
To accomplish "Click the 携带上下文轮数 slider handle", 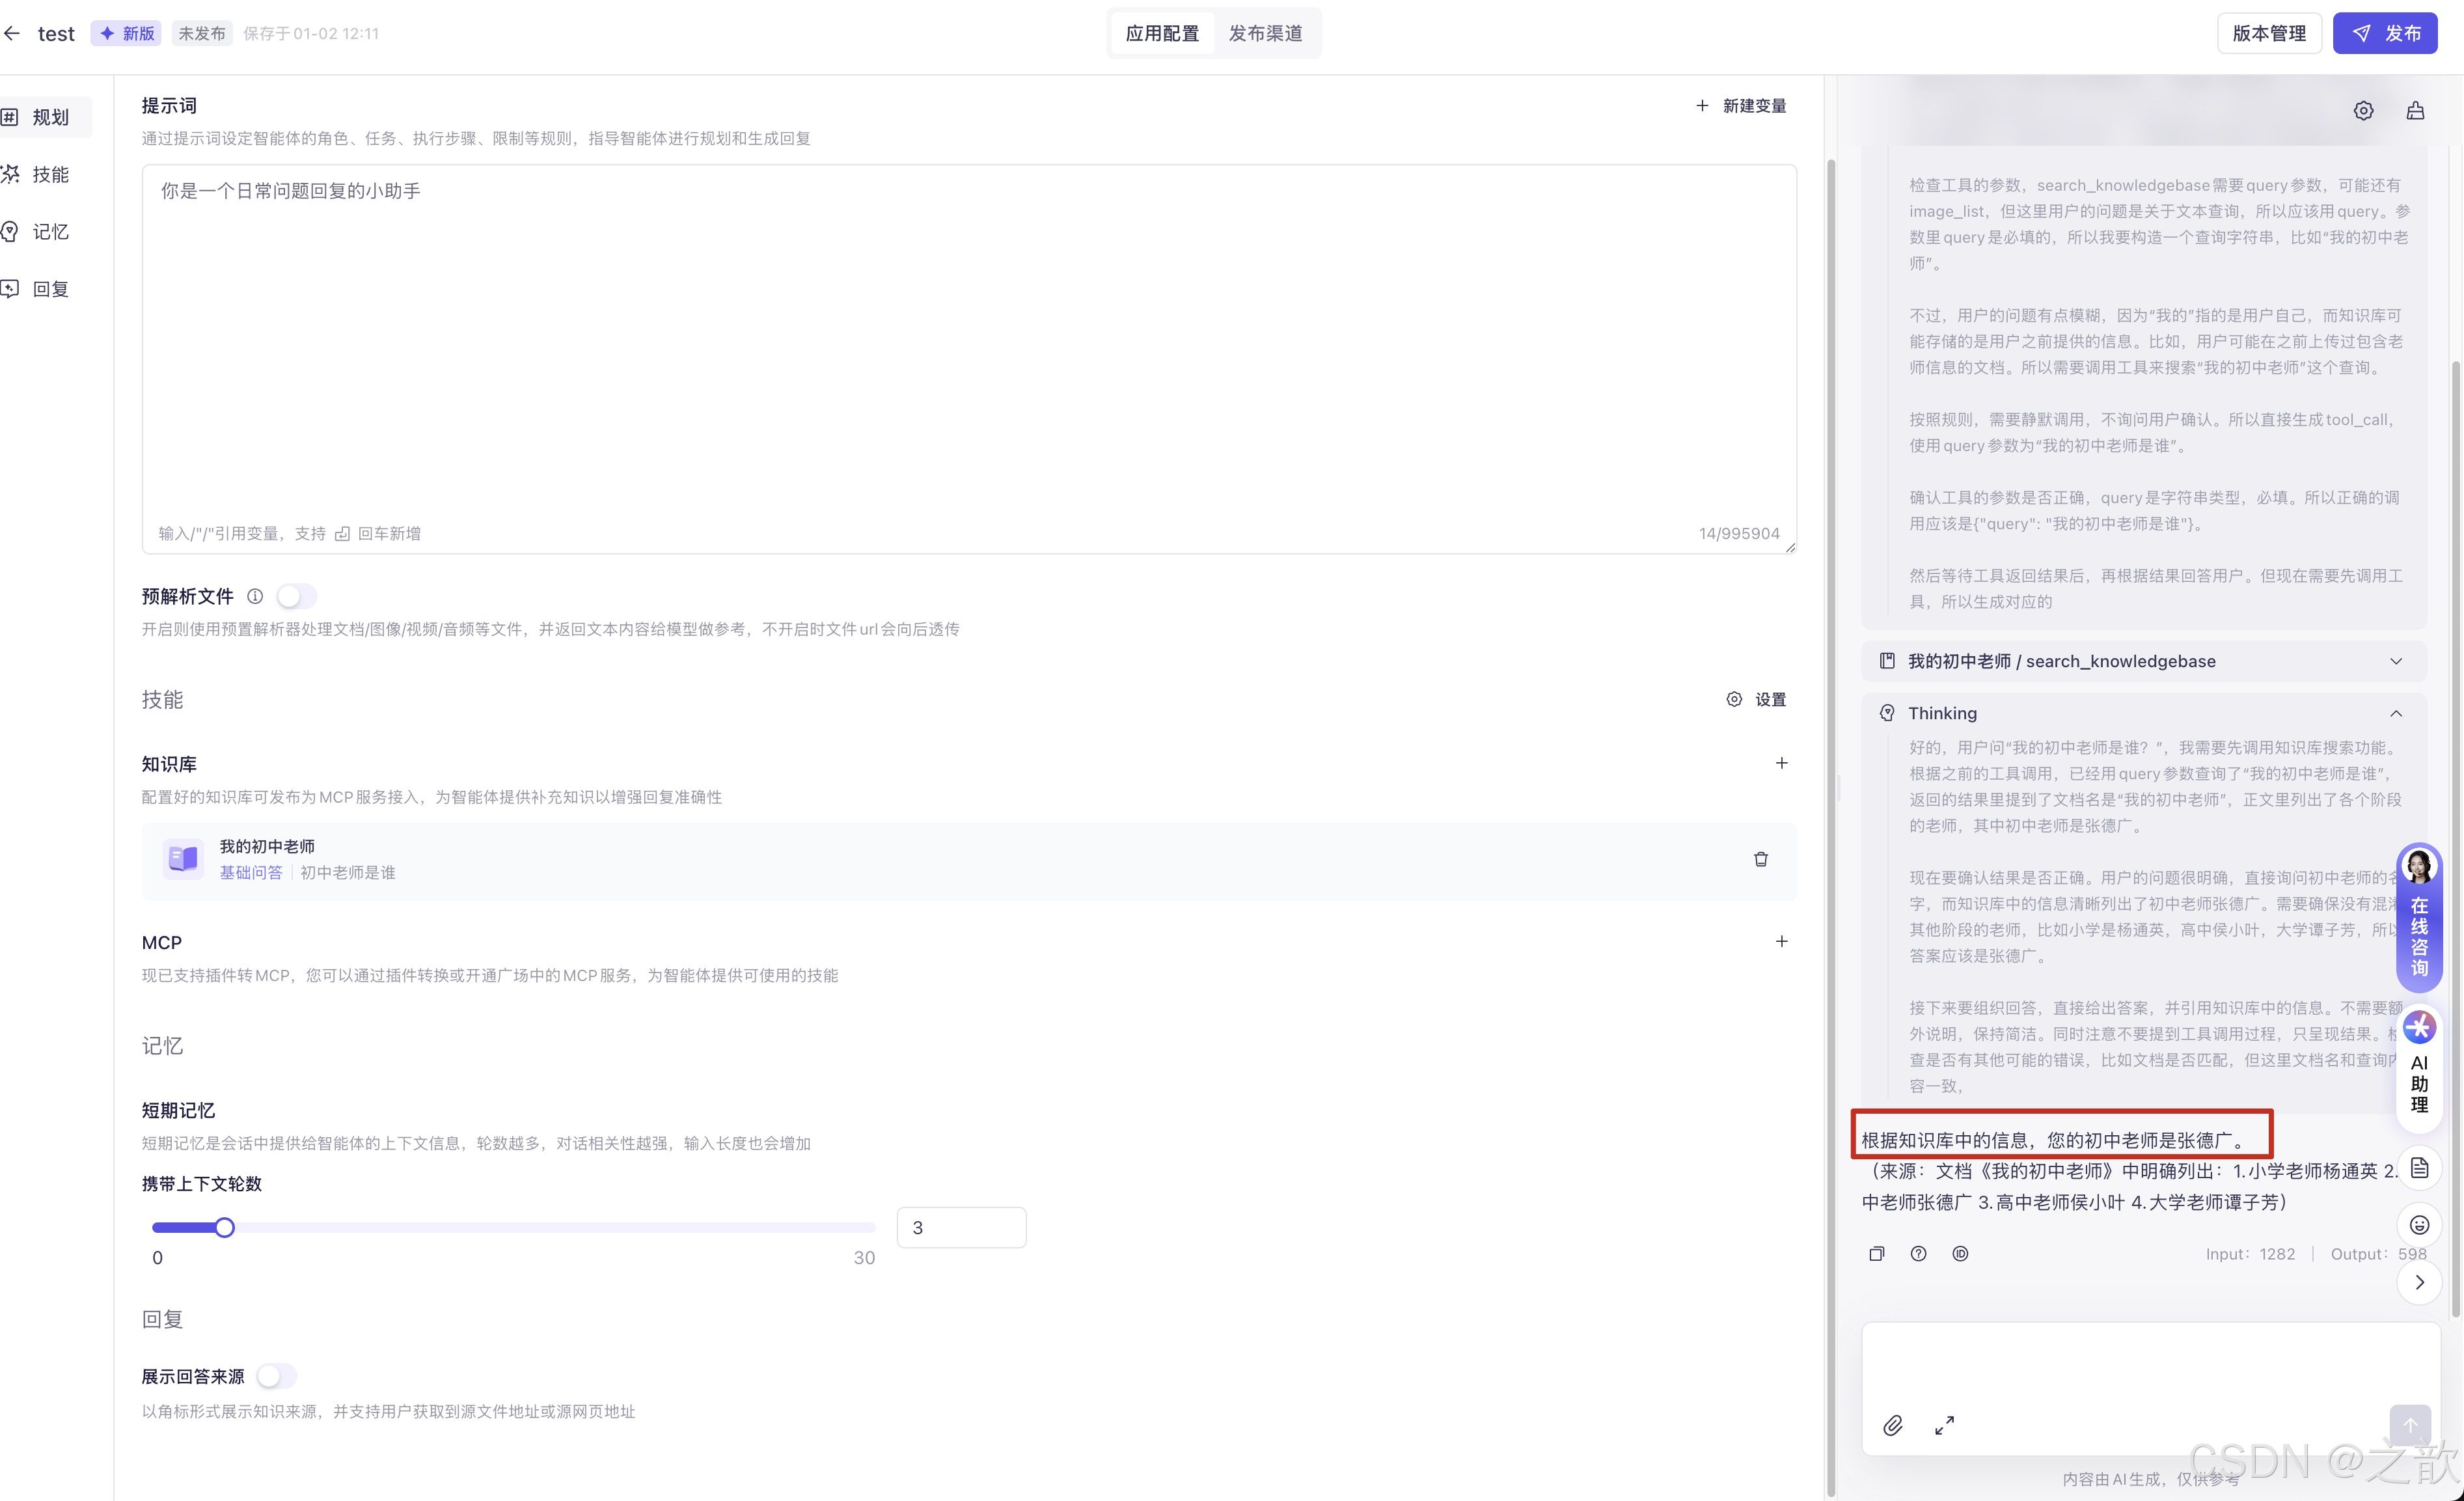I will tap(225, 1227).
